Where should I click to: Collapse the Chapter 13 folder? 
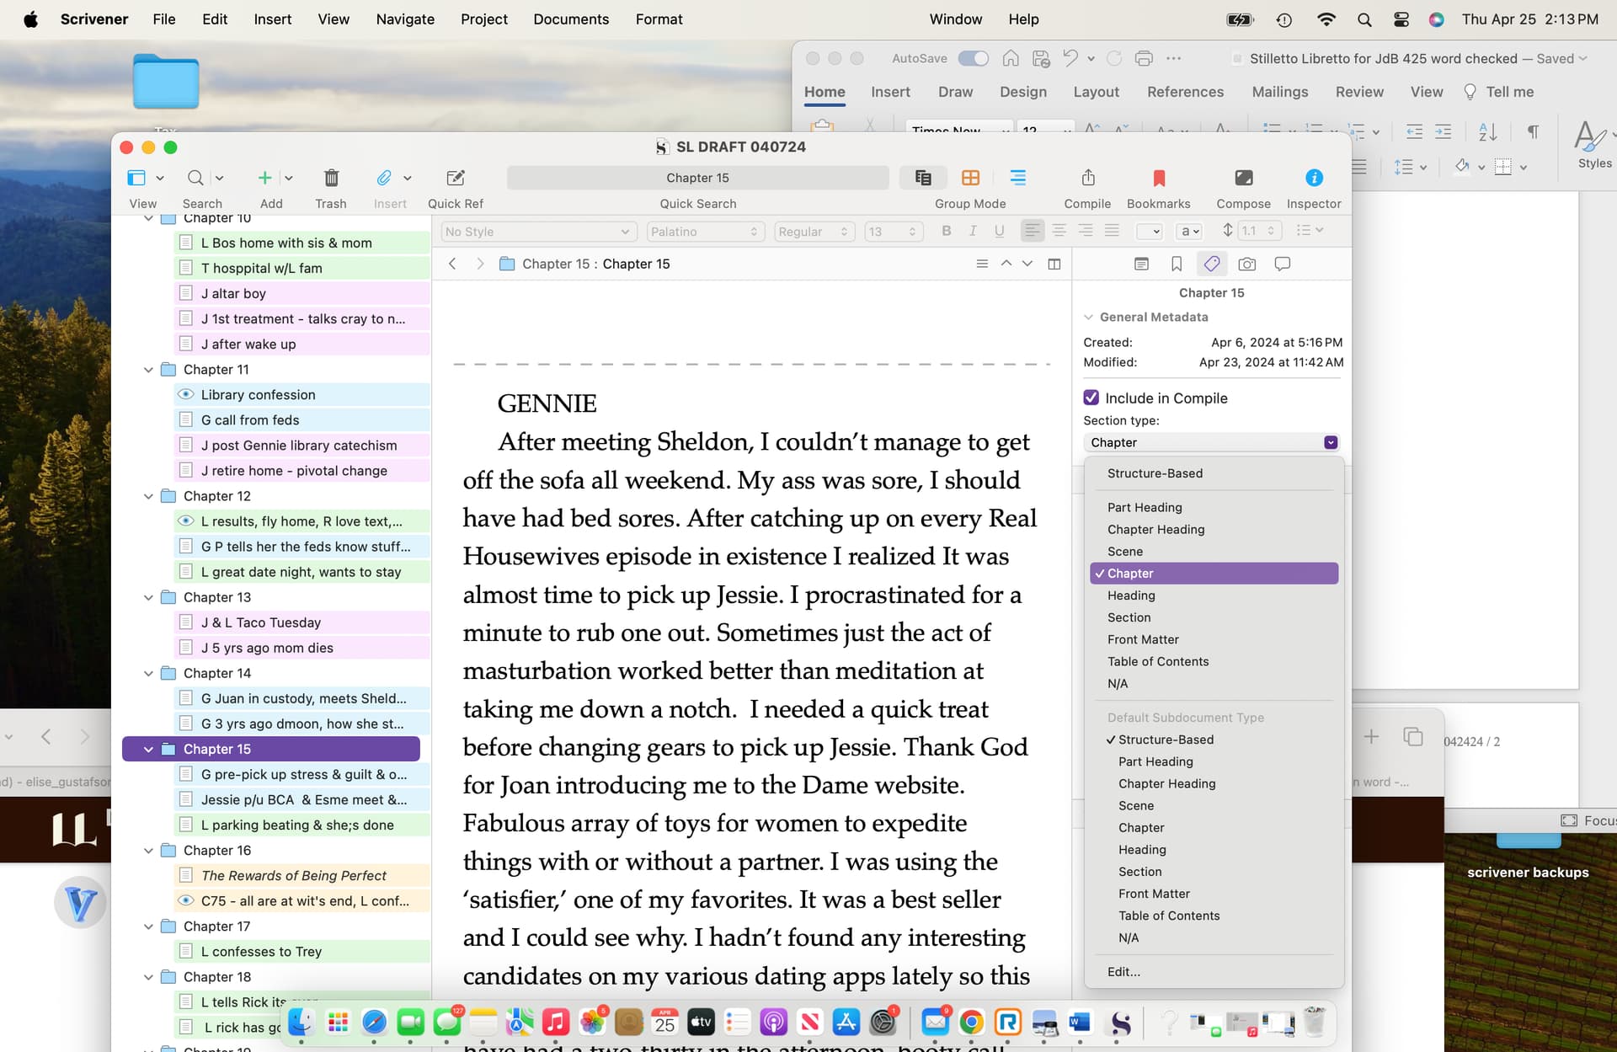tap(148, 597)
